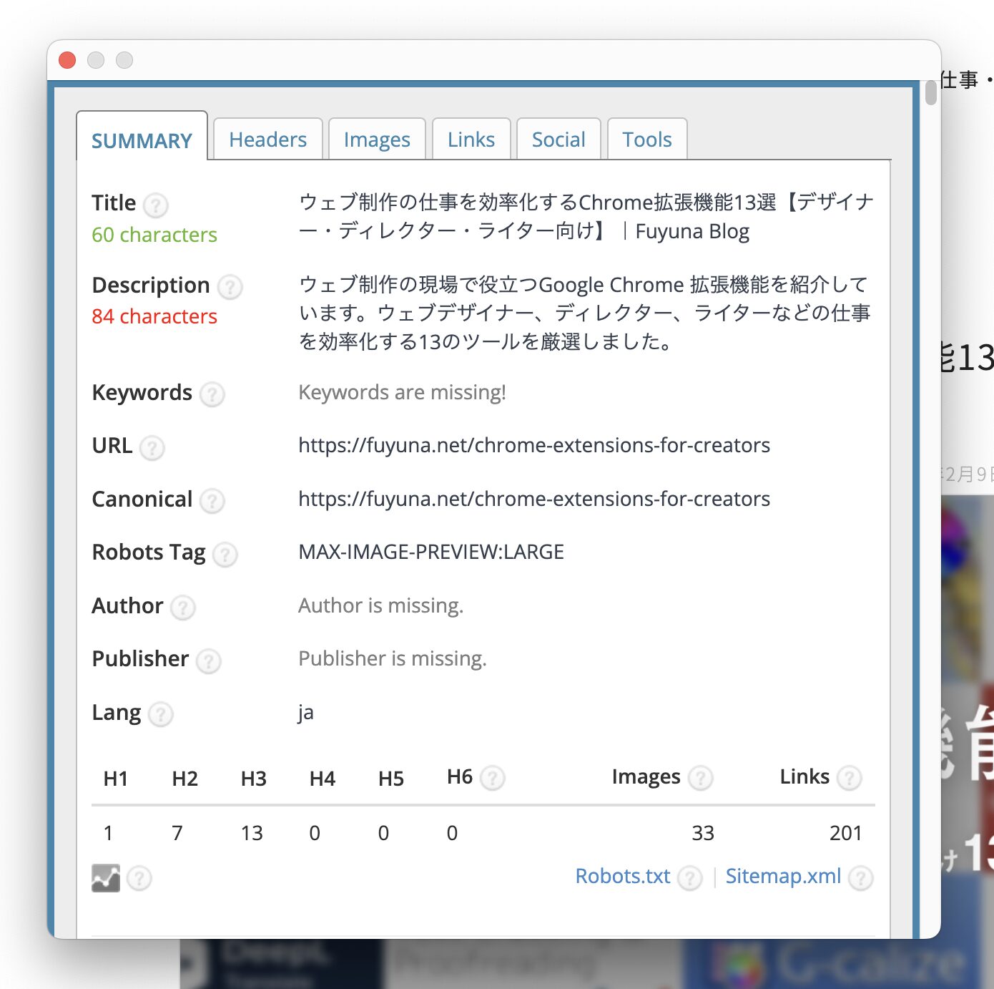Click the H2 count value 7
The image size is (994, 989).
(x=177, y=833)
